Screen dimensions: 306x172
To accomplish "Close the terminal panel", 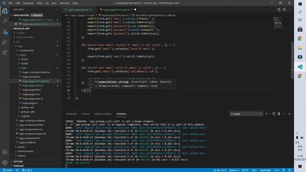I will (x=289, y=114).
